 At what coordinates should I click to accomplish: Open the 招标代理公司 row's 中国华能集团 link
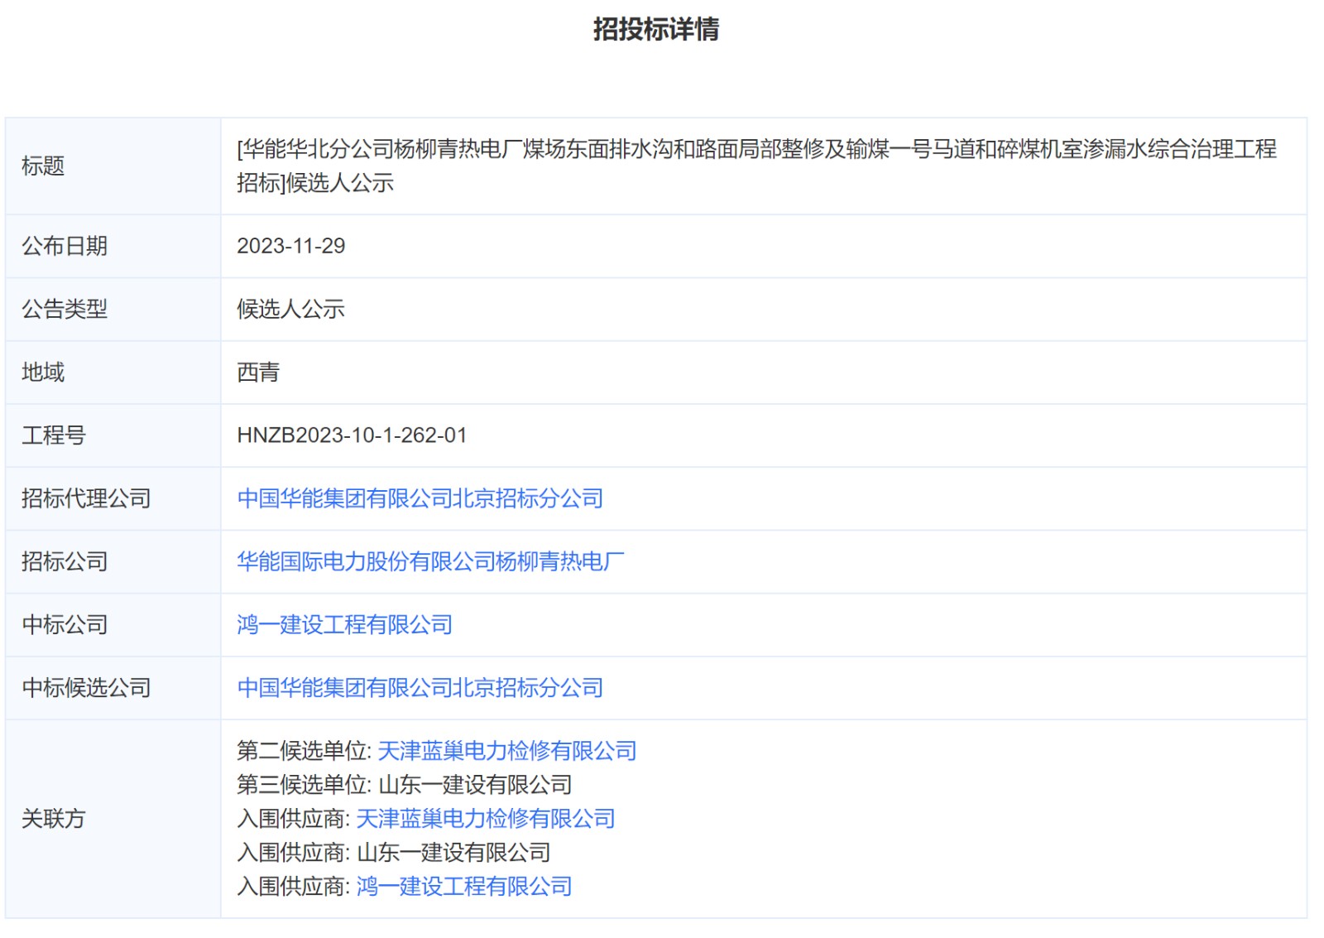(420, 498)
